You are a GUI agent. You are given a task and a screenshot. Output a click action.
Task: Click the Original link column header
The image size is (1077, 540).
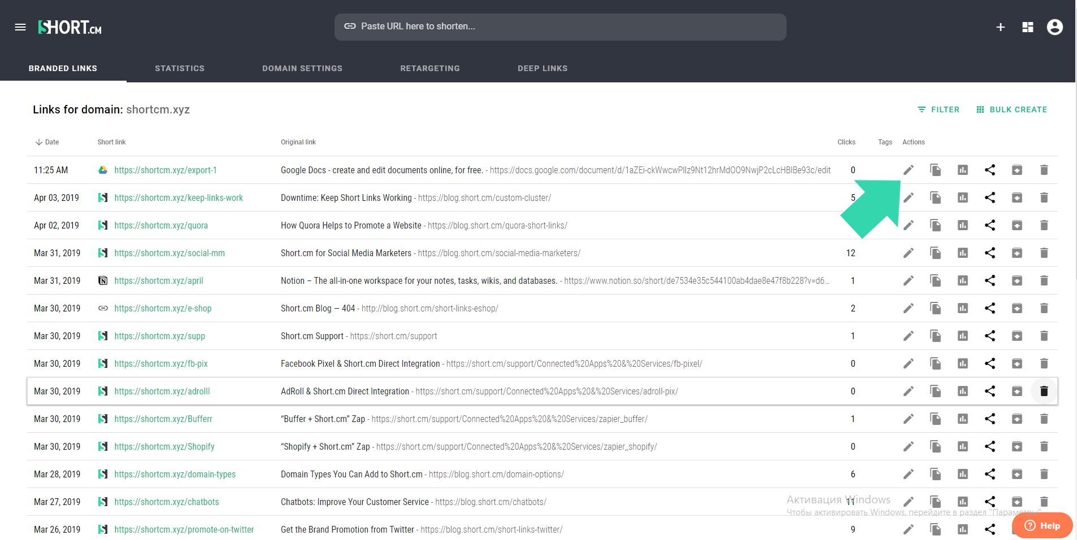[298, 142]
